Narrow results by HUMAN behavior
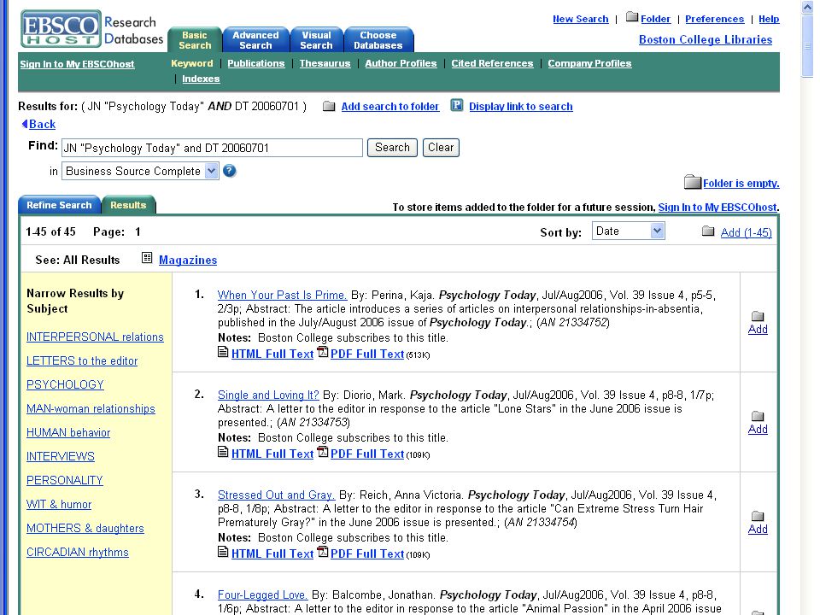820x615 pixels. tap(68, 432)
